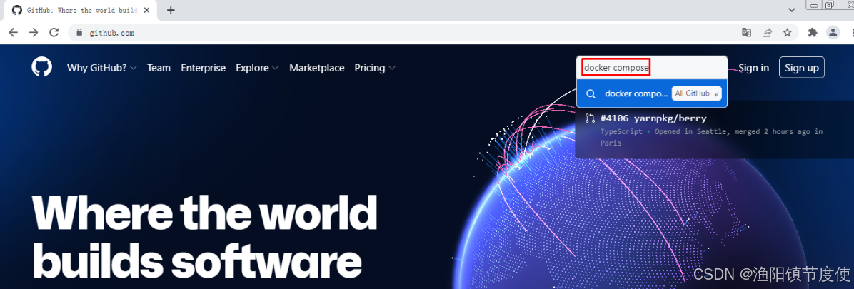Click the browser forward arrow

click(x=34, y=33)
